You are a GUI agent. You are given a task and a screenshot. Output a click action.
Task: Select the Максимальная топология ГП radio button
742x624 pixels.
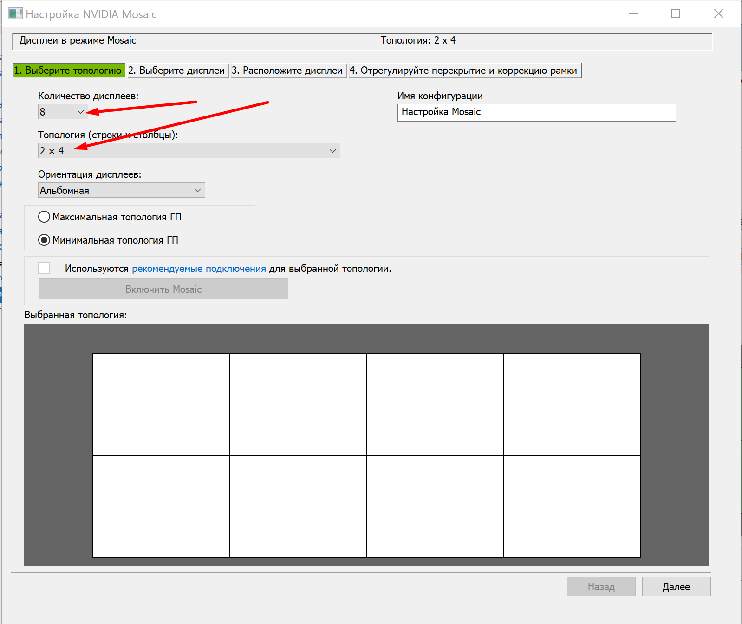pyautogui.click(x=44, y=217)
